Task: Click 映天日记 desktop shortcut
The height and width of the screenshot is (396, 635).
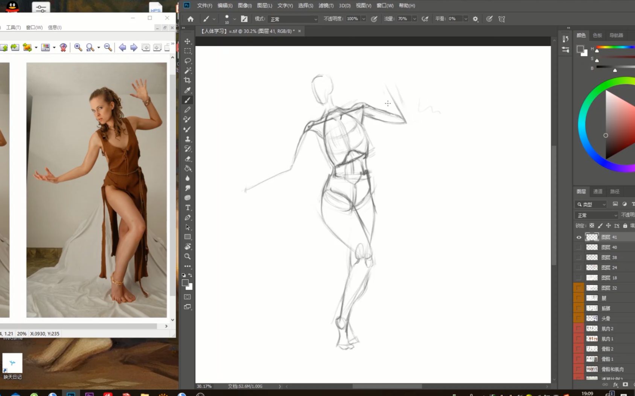Action: pyautogui.click(x=12, y=366)
